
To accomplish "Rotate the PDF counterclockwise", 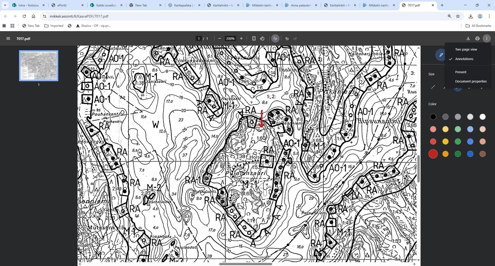I will click(262, 38).
